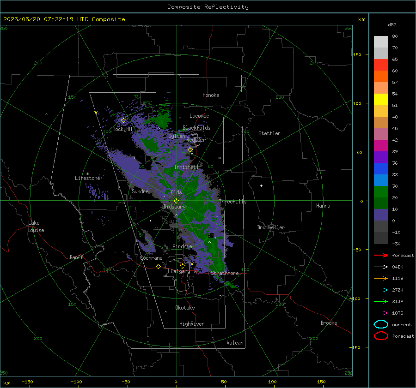Screen dimensions: 416x388
Task: Click the Strathmore town label
Action: [x=225, y=273]
